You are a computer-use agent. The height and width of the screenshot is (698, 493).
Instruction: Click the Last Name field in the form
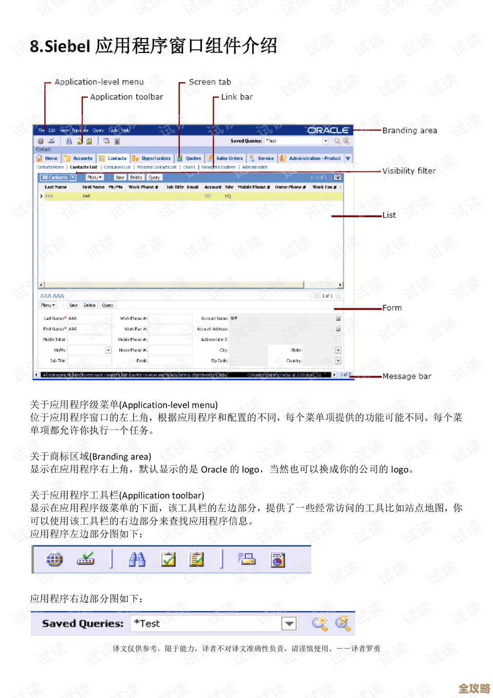[89, 318]
